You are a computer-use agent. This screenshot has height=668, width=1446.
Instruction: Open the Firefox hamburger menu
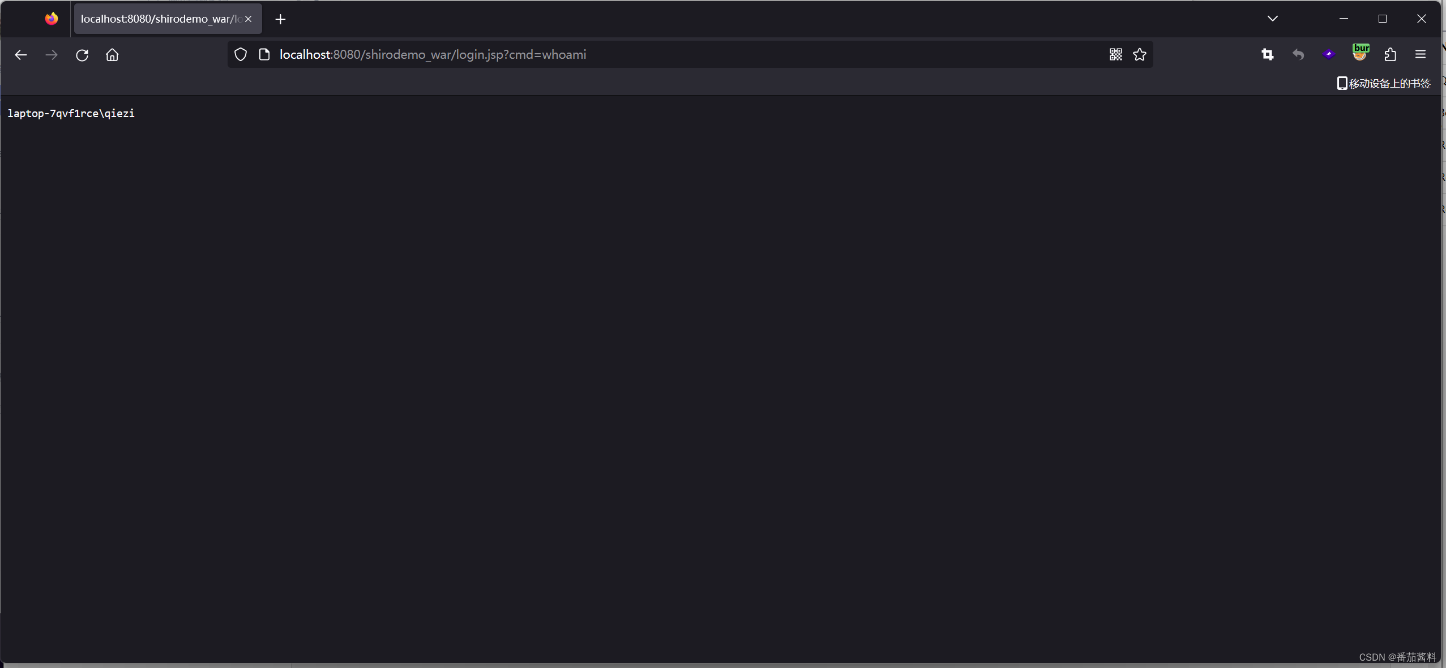pyautogui.click(x=1421, y=55)
